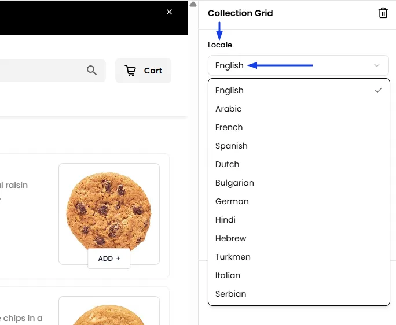
Task: Collapse the Locale dropdown showing English
Action: [x=298, y=65]
